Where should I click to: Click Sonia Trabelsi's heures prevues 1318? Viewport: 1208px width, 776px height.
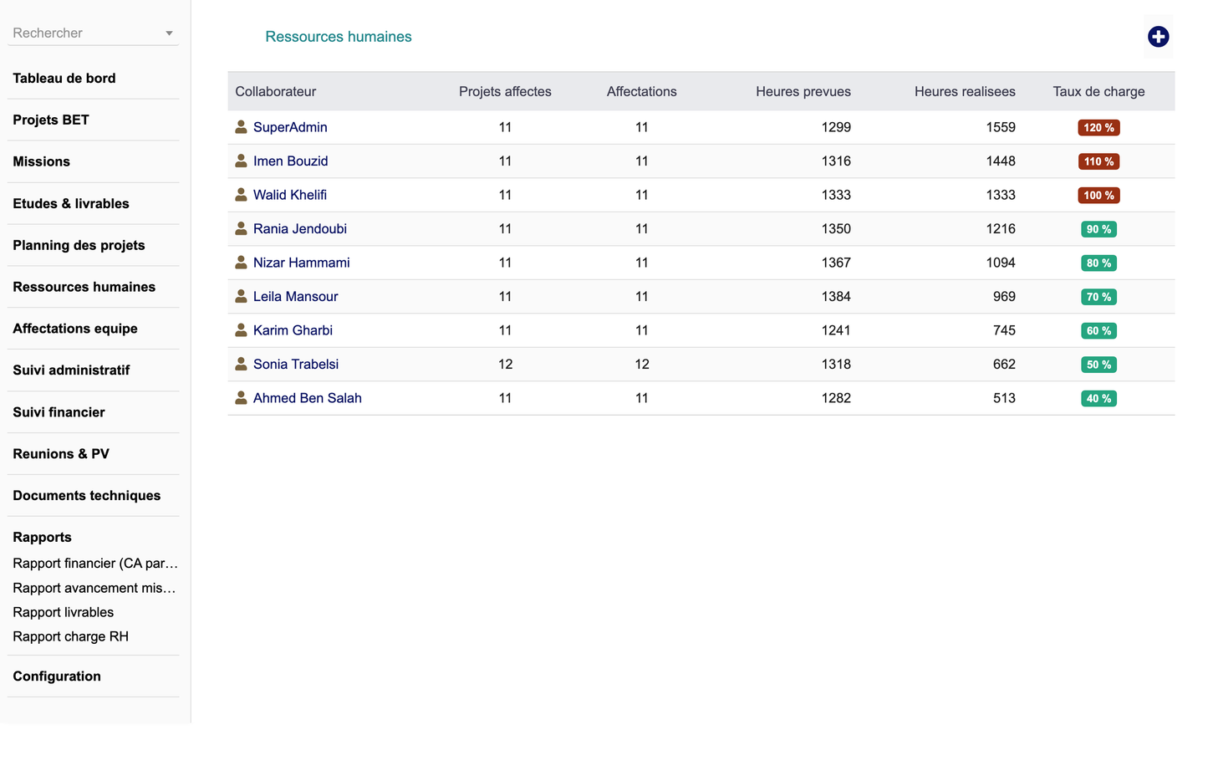[836, 364]
